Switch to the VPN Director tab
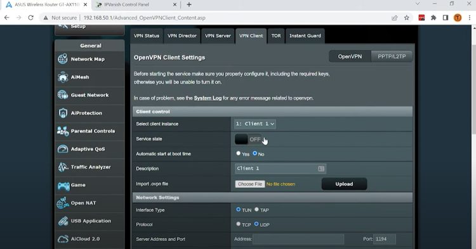This screenshot has height=249, width=476. click(x=182, y=35)
